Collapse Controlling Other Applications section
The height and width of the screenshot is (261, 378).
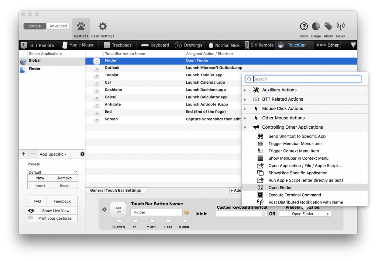click(245, 127)
